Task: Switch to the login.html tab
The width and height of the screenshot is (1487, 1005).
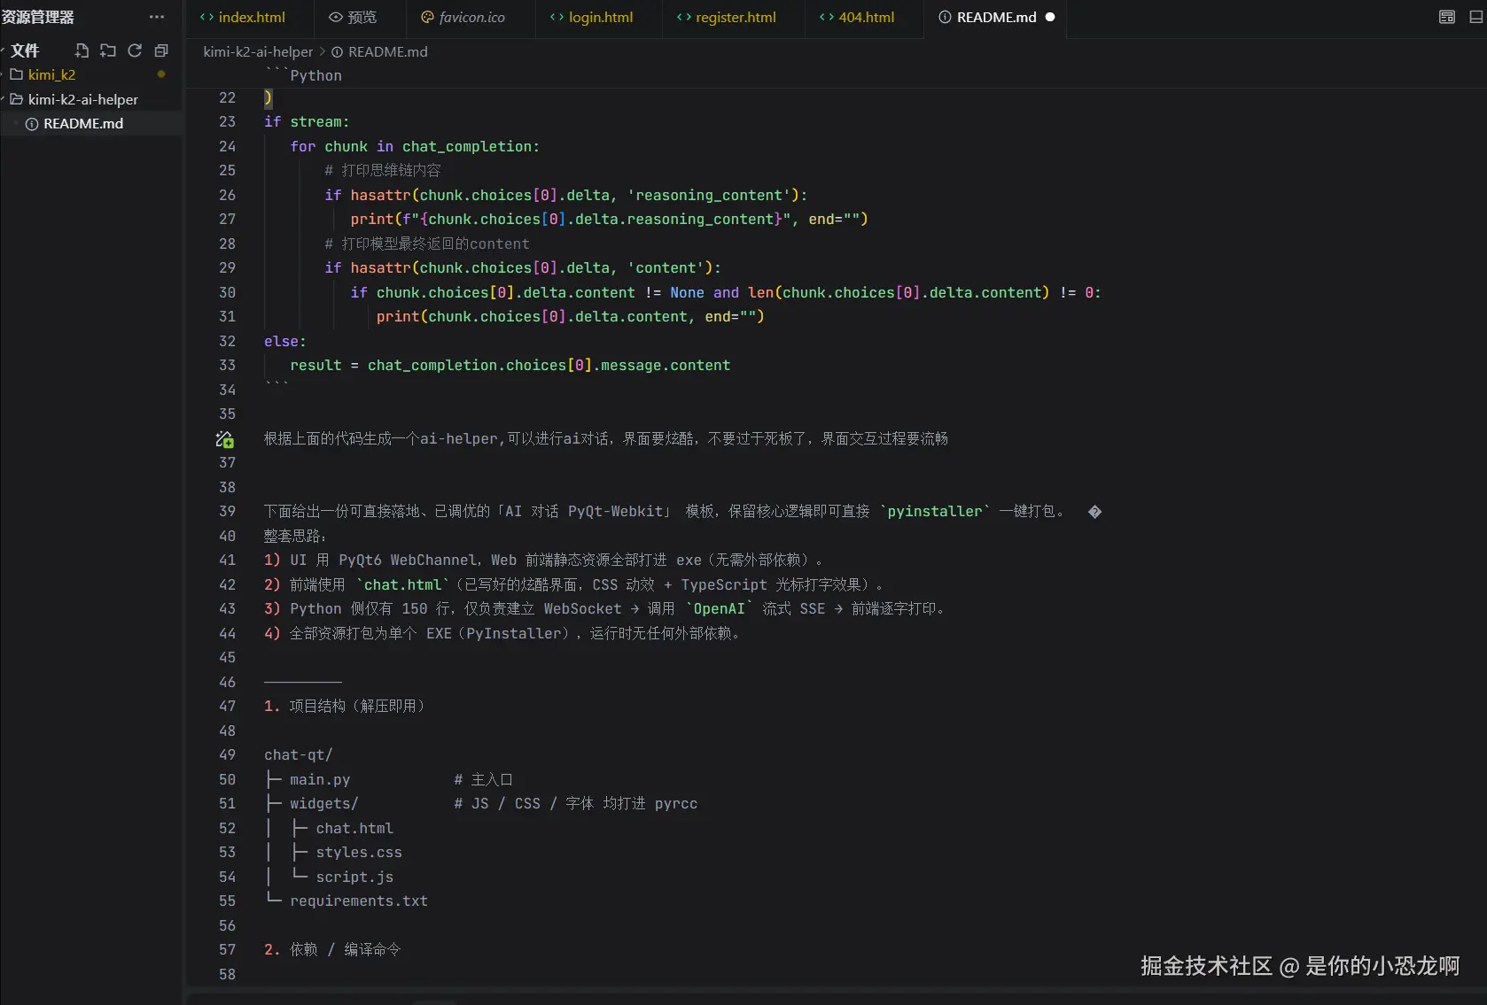Action: [x=599, y=17]
